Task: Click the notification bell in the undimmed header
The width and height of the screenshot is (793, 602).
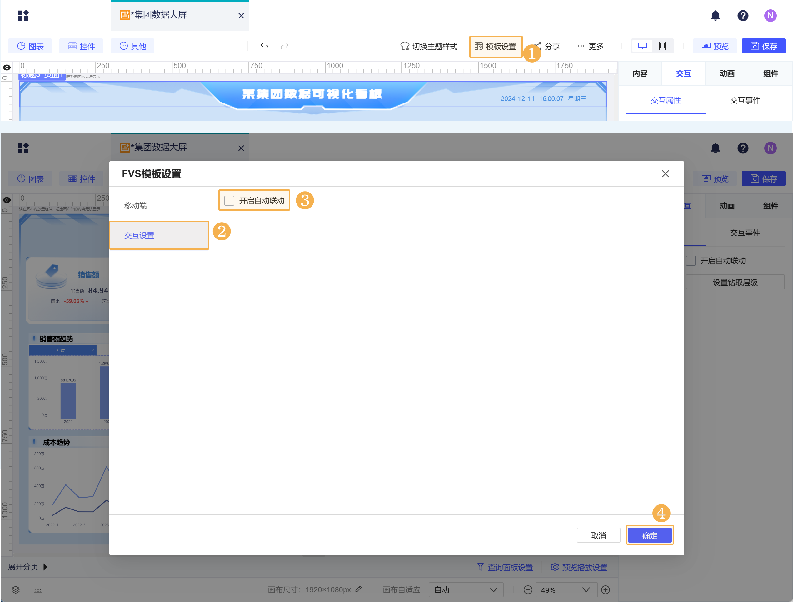Action: pyautogui.click(x=715, y=15)
